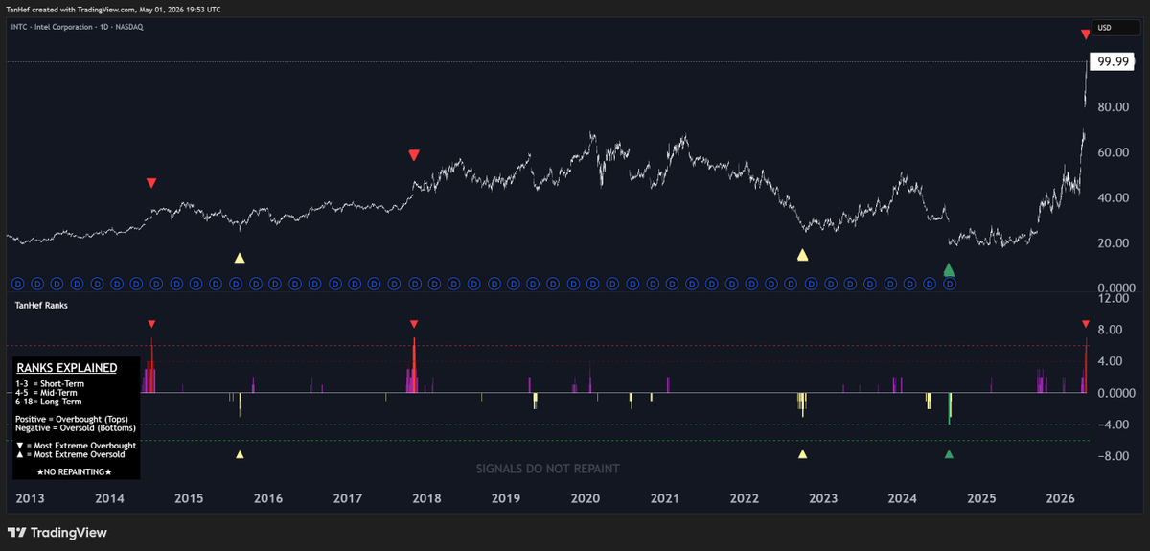
Task: Click the 99.99 current price label
Action: [x=1112, y=61]
